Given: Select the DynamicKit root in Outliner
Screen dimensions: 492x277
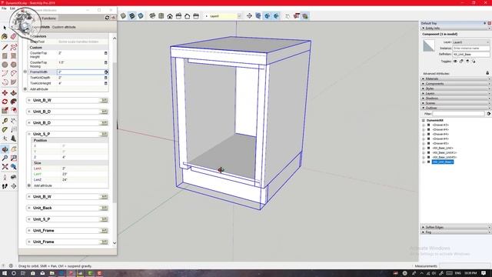Looking at the screenshot, I should [x=435, y=120].
